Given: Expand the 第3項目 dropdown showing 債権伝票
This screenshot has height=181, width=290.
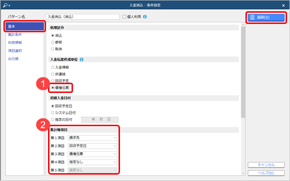Looking at the screenshot, I should (x=92, y=154).
